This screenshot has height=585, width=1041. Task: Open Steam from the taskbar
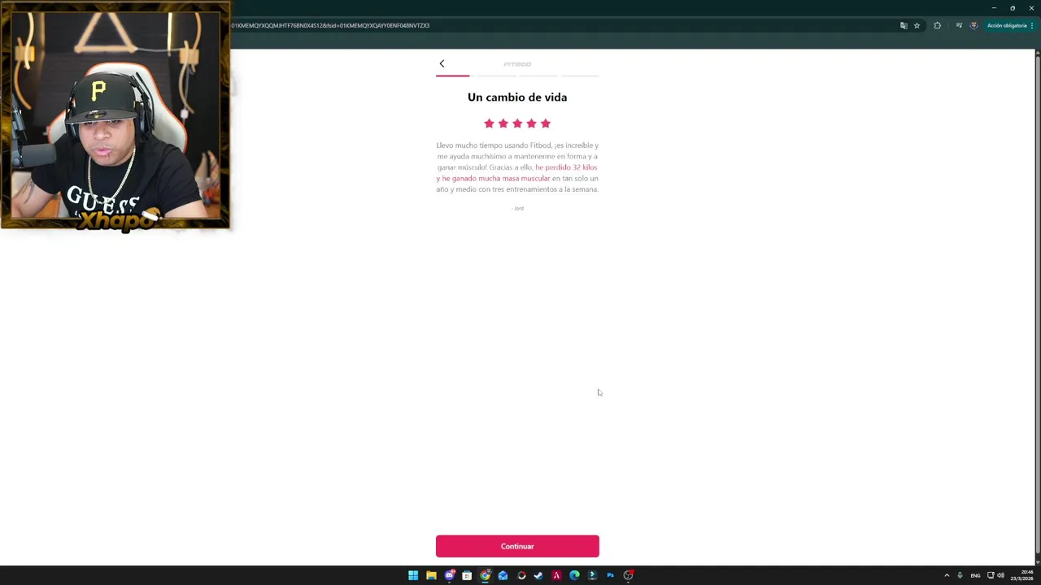(x=538, y=575)
